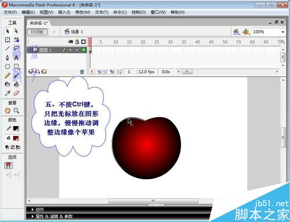290x222 pixels.
Task: Pick the Eyedropper tool
Action: (8, 93)
